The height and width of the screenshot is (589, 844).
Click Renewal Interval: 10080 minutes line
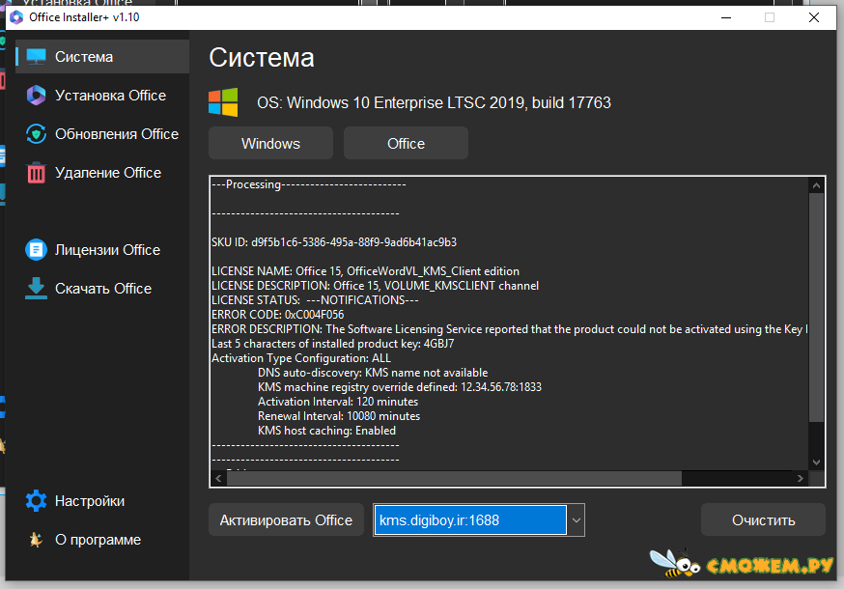339,416
